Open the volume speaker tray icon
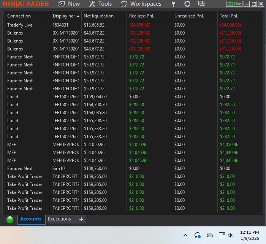This screenshot has height=244, width=266. tap(231, 235)
